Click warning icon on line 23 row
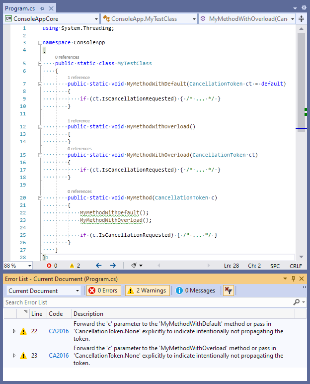The height and width of the screenshot is (384, 310). coord(23,356)
